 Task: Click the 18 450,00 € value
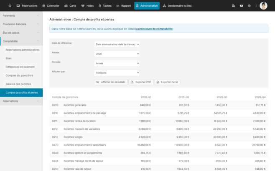click(144, 145)
